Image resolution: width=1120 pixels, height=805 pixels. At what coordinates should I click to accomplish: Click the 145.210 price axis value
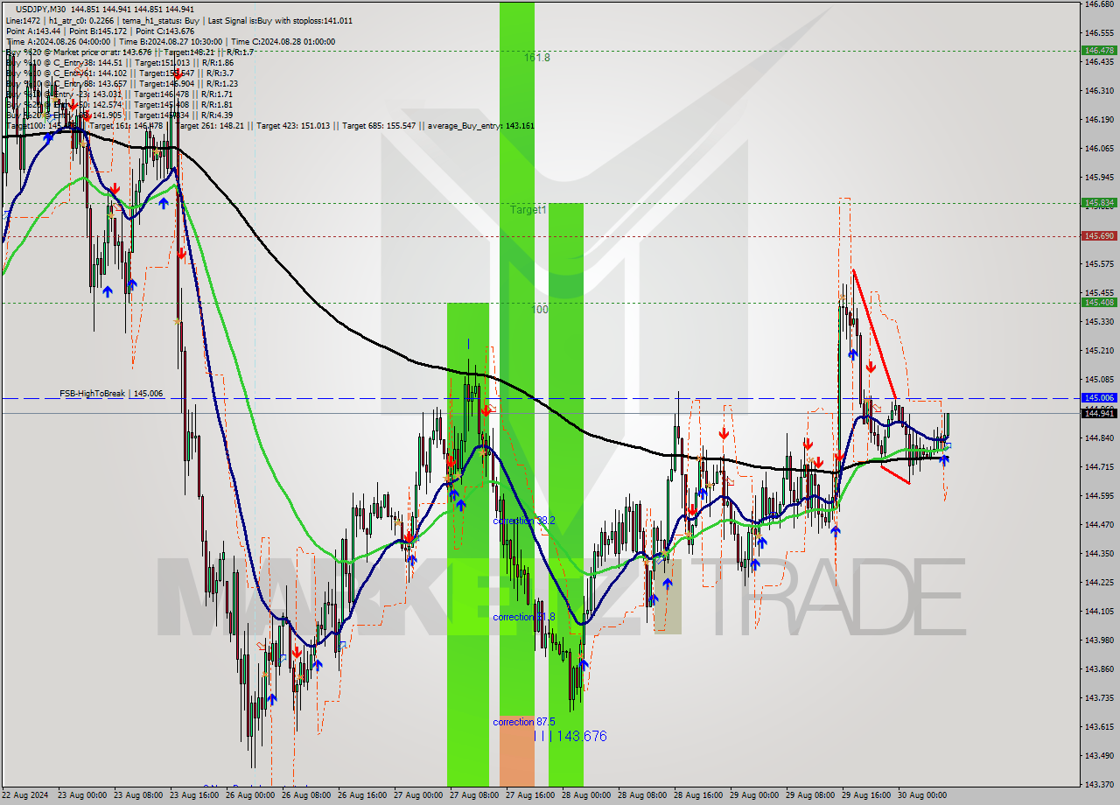click(x=1099, y=350)
